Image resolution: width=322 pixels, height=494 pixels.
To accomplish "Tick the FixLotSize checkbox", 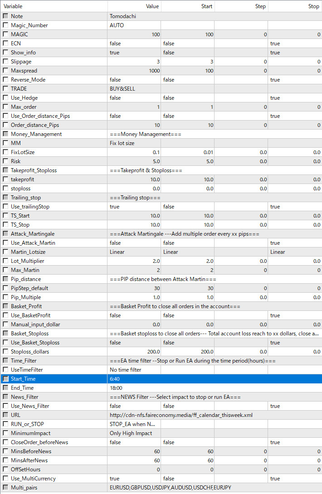I will (6, 152).
